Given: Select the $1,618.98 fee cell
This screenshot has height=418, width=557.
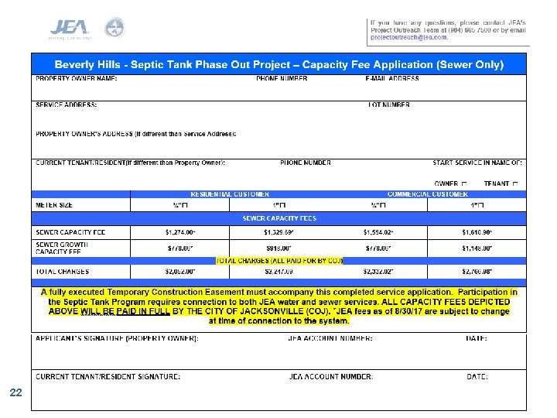Looking at the screenshot, I should click(x=477, y=232).
